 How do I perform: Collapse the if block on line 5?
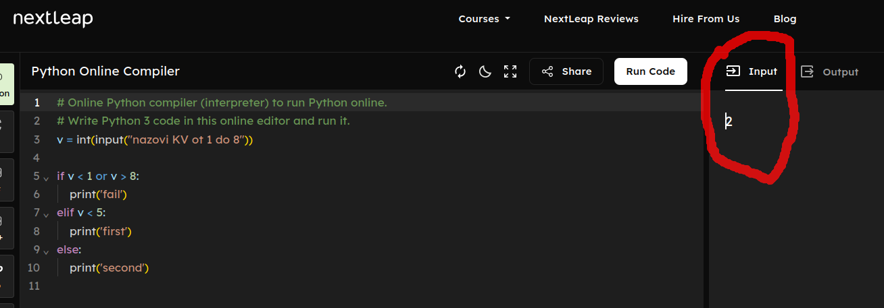(x=46, y=177)
